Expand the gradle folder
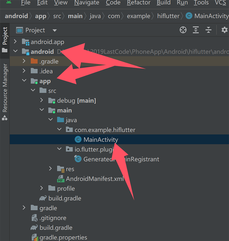229x241 pixels. (x=24, y=208)
